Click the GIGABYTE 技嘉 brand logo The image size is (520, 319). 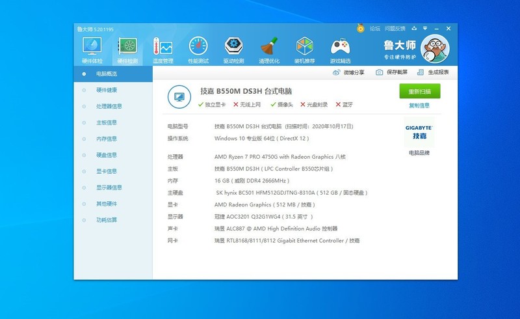pyautogui.click(x=419, y=132)
